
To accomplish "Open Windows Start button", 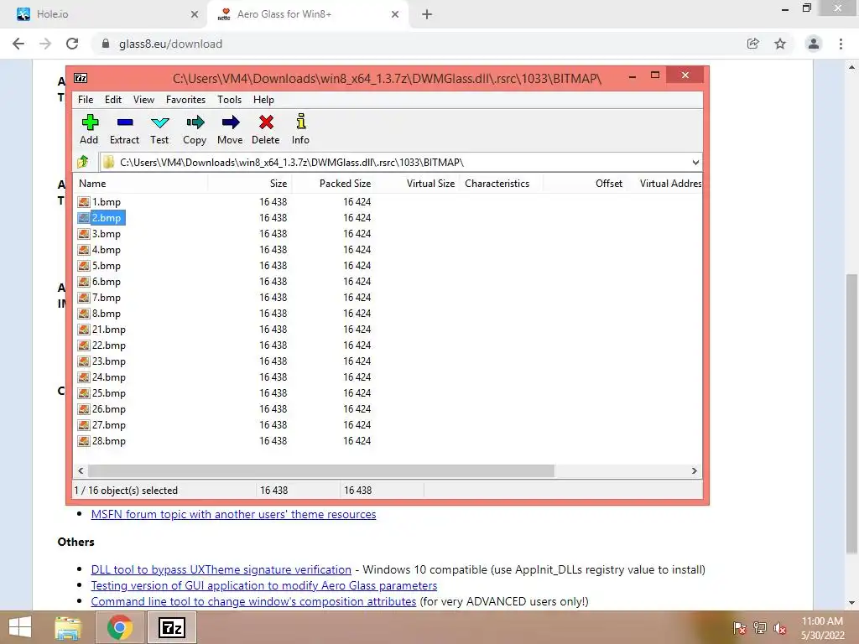I will tap(20, 627).
